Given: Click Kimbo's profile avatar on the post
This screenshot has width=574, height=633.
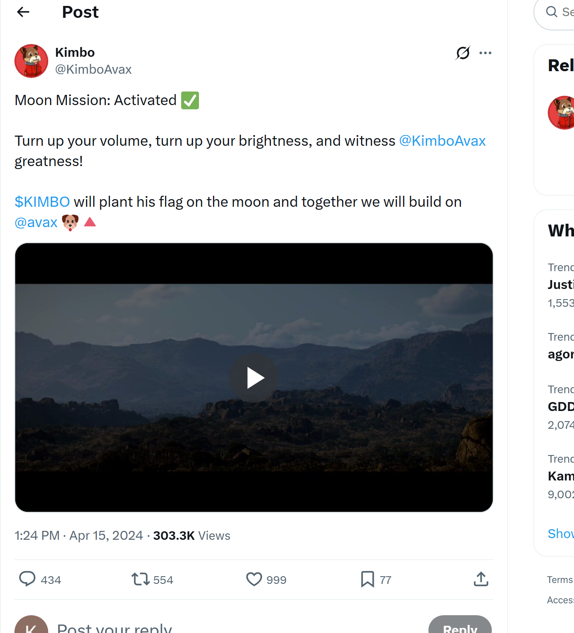Looking at the screenshot, I should coord(31,61).
